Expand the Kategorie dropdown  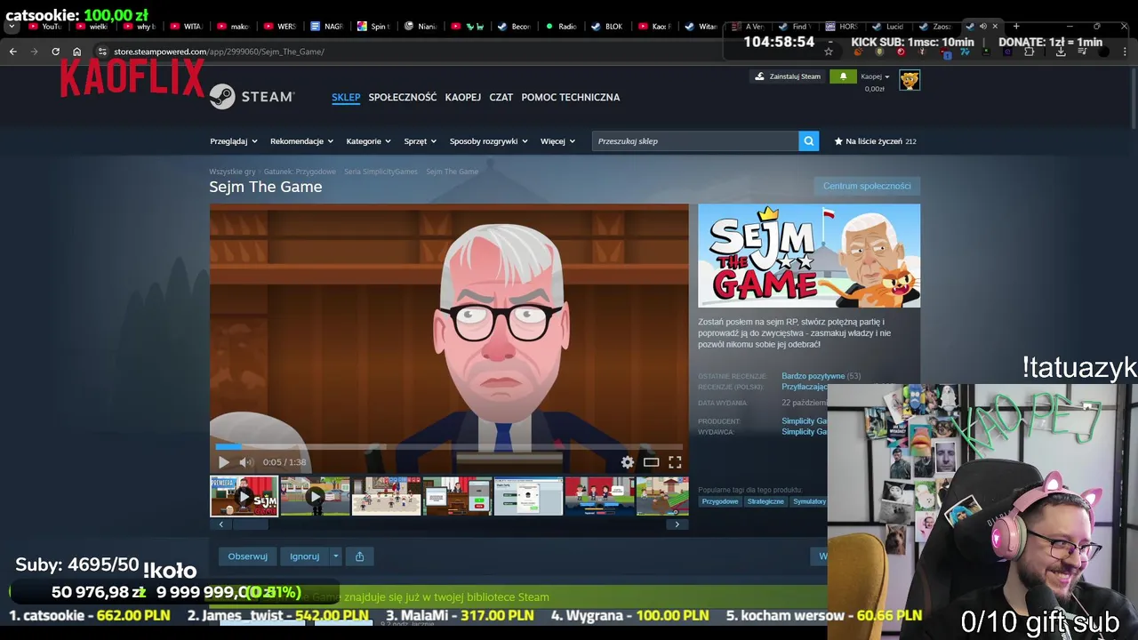point(368,141)
